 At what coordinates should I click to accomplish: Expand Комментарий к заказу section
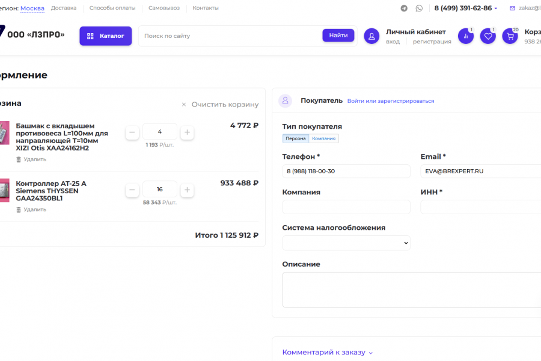click(x=328, y=353)
